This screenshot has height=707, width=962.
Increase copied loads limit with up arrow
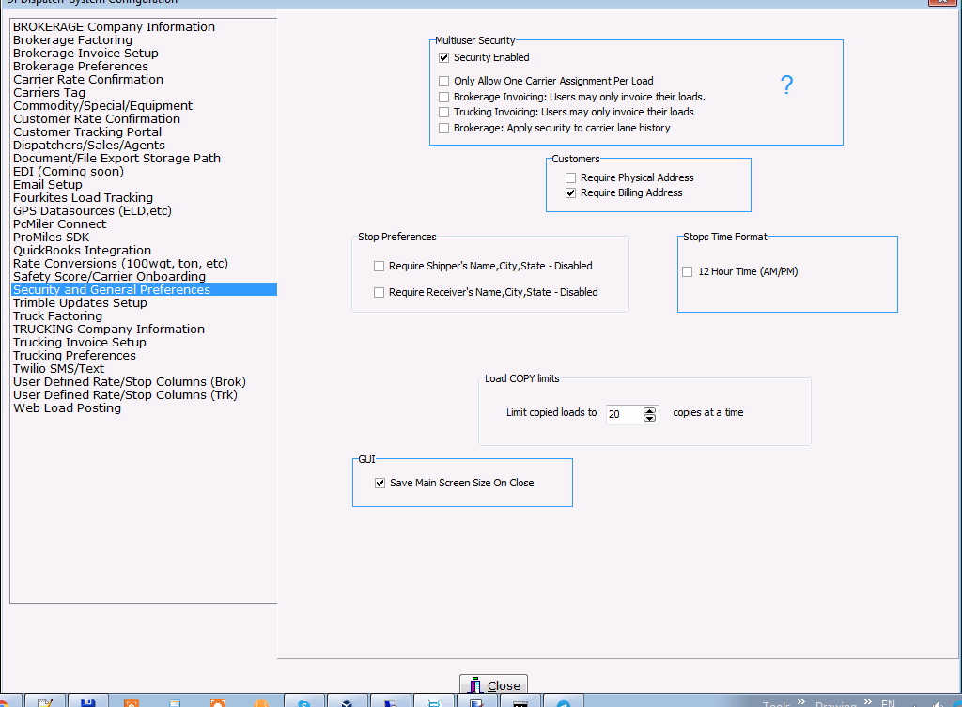pos(650,409)
